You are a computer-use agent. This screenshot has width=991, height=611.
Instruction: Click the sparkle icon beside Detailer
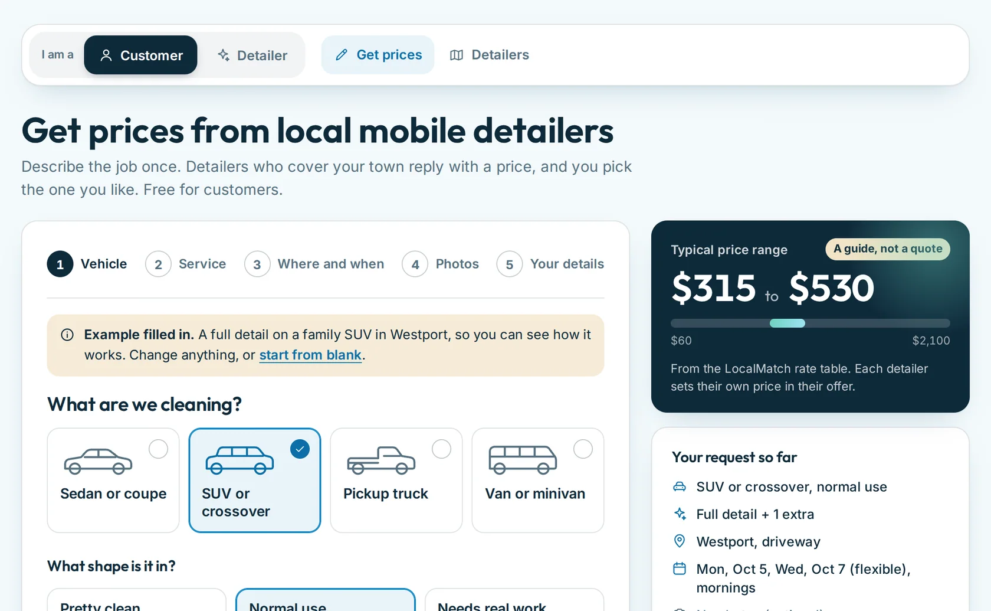point(224,55)
